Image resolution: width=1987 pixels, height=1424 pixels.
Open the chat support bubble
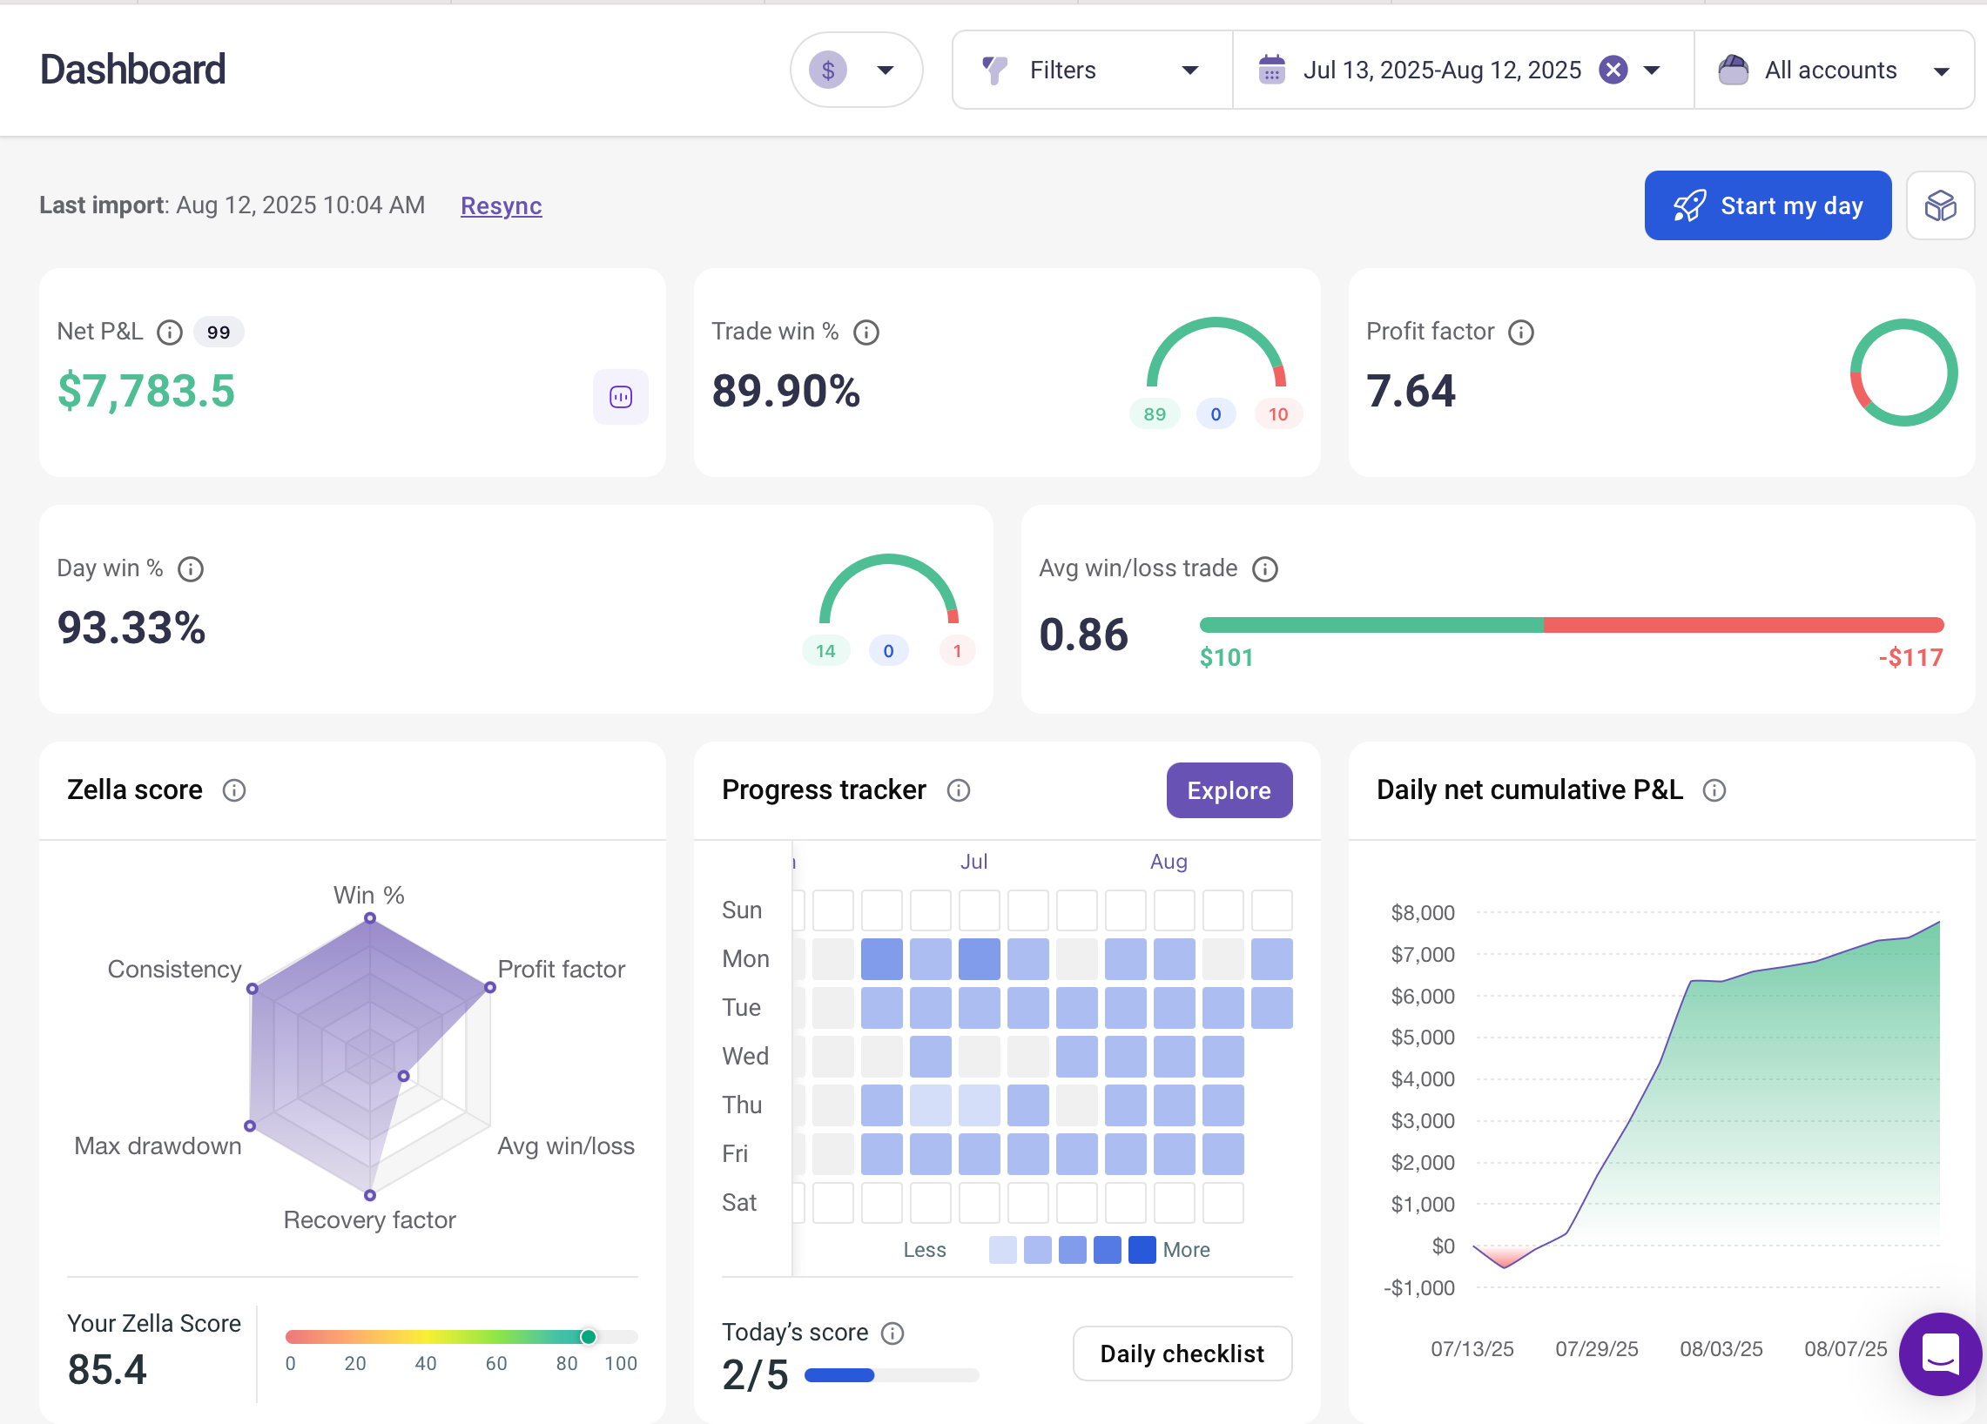click(1939, 1353)
